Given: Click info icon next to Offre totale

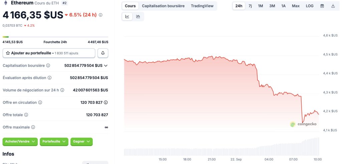Looking at the screenshot, I should 26,115.
